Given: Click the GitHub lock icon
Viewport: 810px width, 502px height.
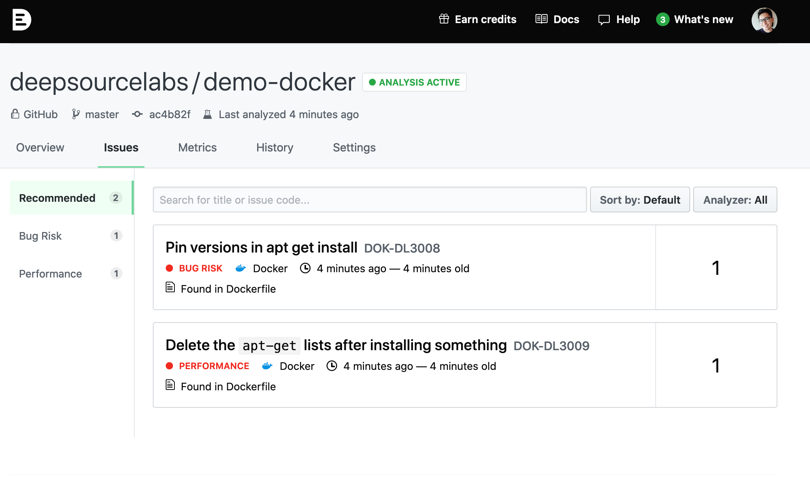Looking at the screenshot, I should (x=15, y=114).
